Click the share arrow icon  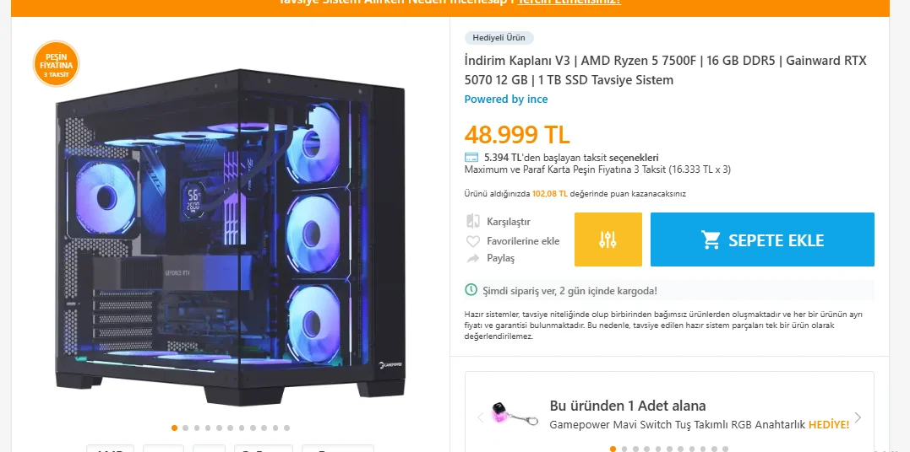[x=473, y=258]
